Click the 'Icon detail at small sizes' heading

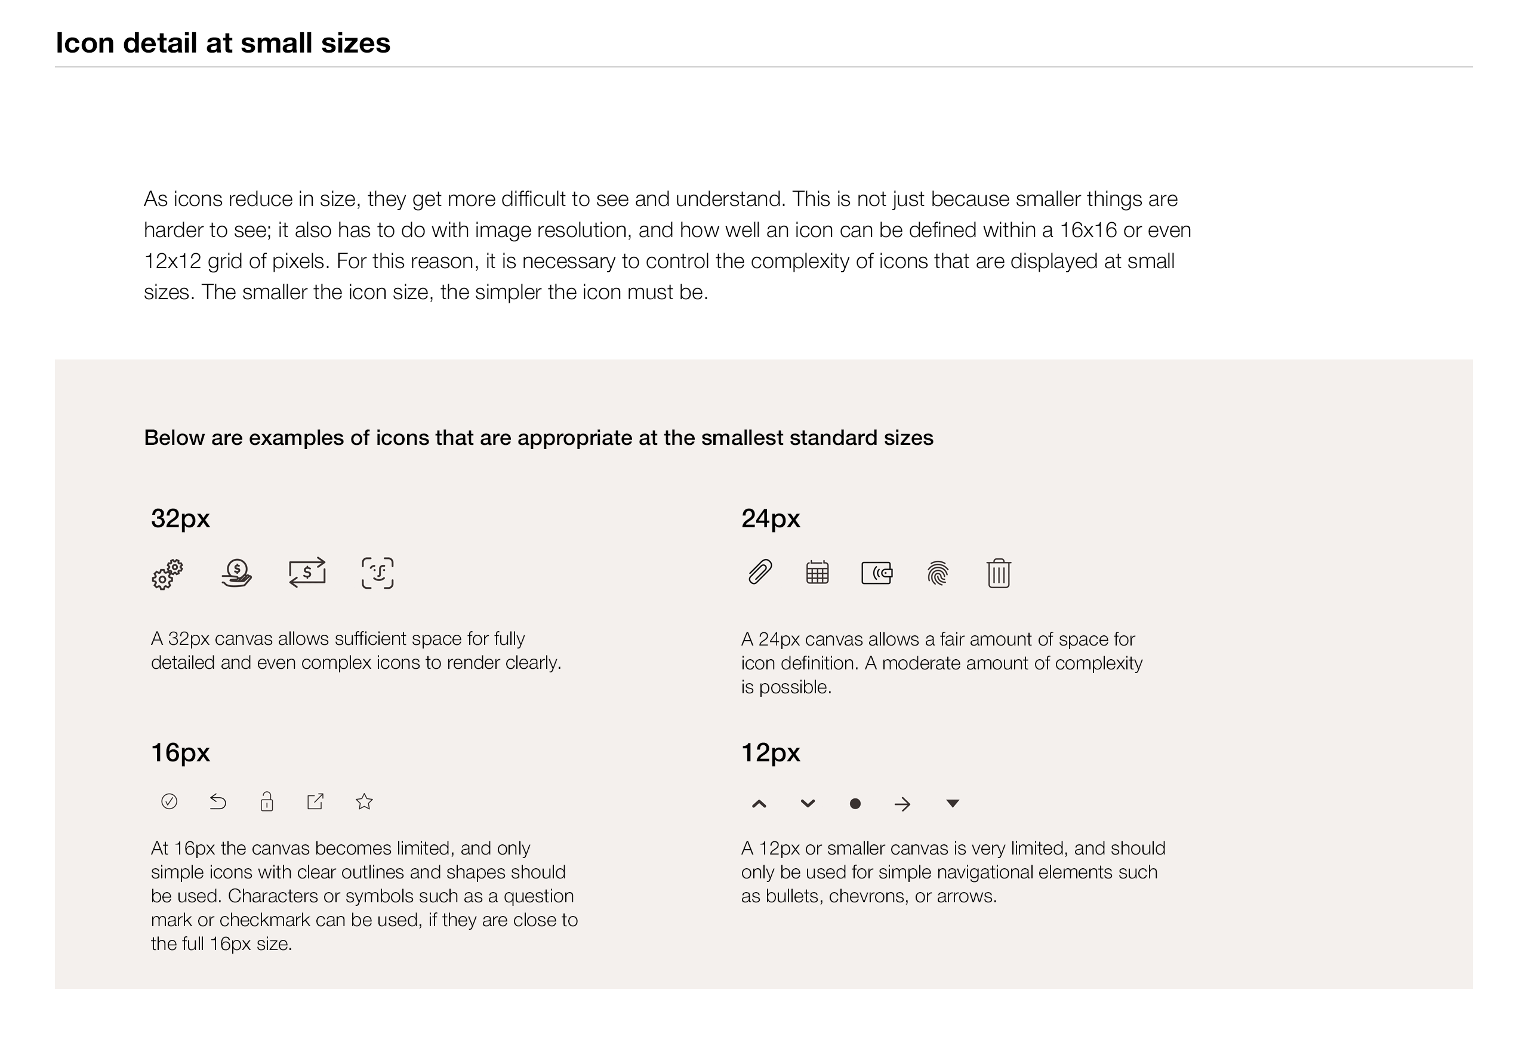223,44
